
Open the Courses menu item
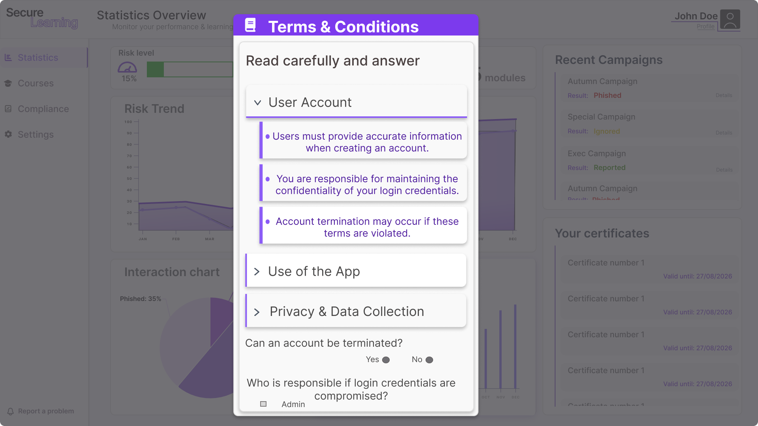36,83
